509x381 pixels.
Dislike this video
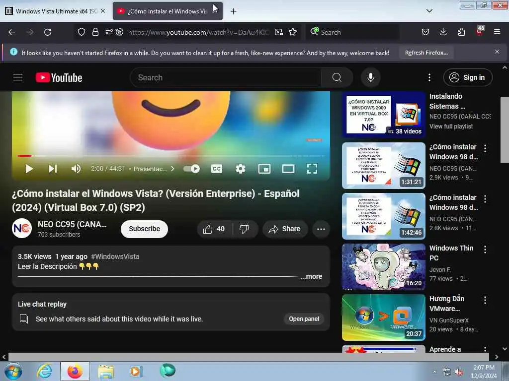(245, 229)
